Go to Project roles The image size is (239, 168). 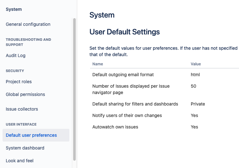point(19,82)
